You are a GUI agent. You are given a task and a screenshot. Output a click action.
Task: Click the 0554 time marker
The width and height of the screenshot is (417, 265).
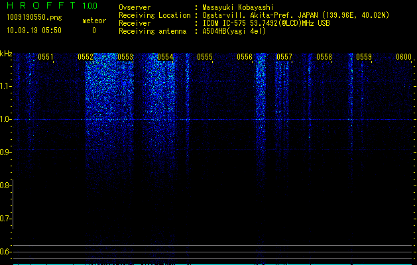tap(165, 57)
